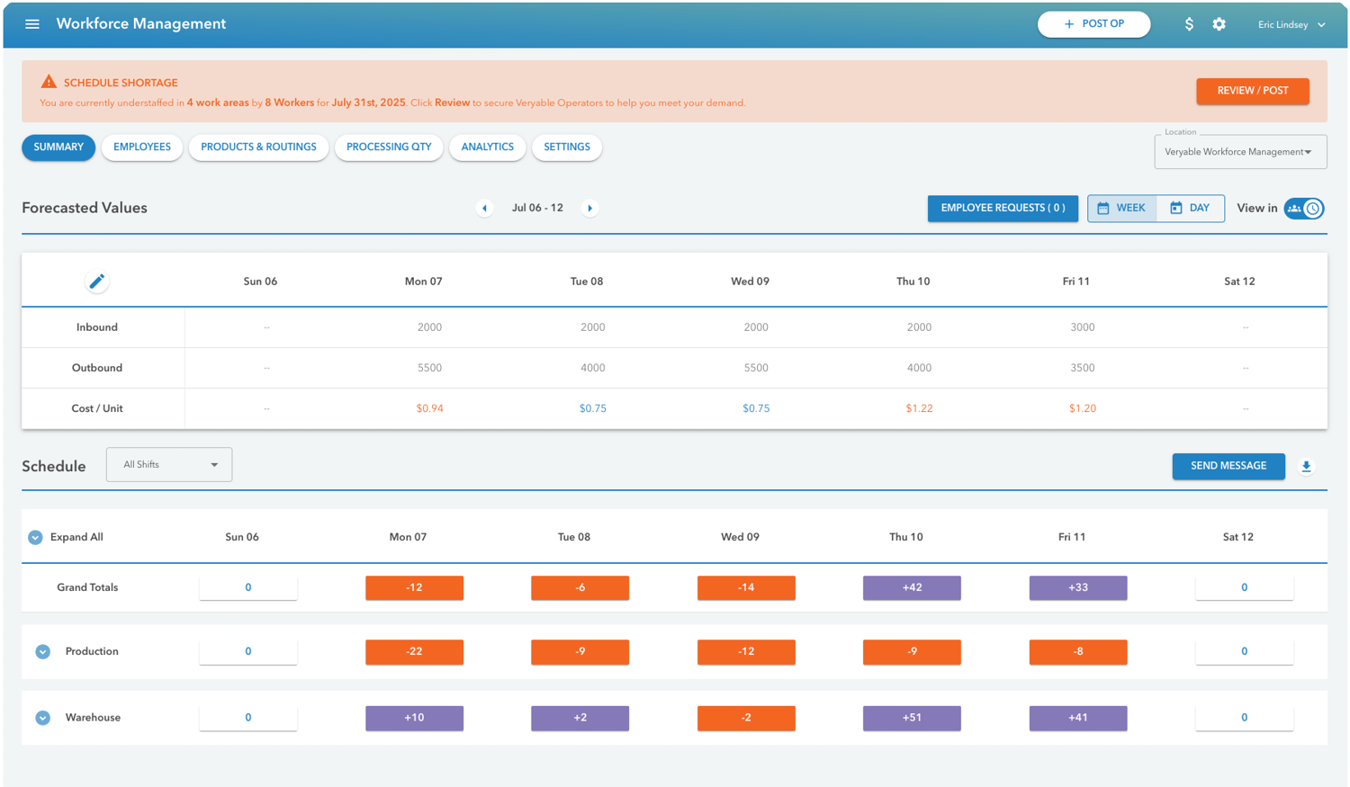Select the DAY view option
1350x787 pixels.
(1190, 208)
